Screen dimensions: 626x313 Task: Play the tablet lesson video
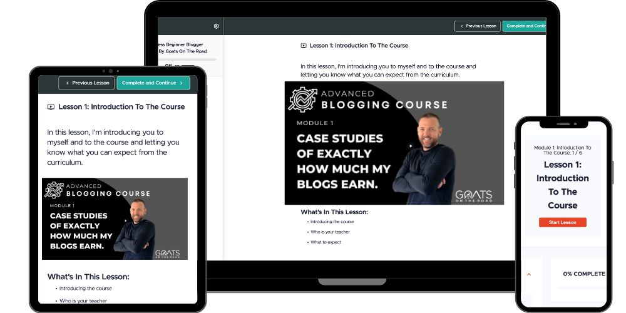pyautogui.click(x=126, y=221)
